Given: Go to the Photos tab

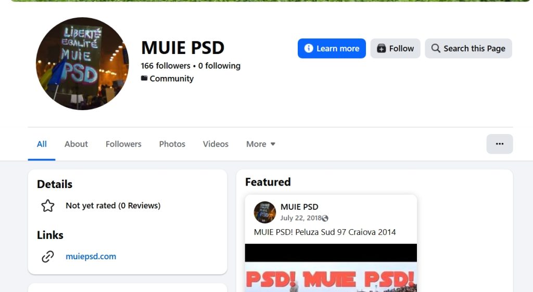Looking at the screenshot, I should [x=172, y=144].
